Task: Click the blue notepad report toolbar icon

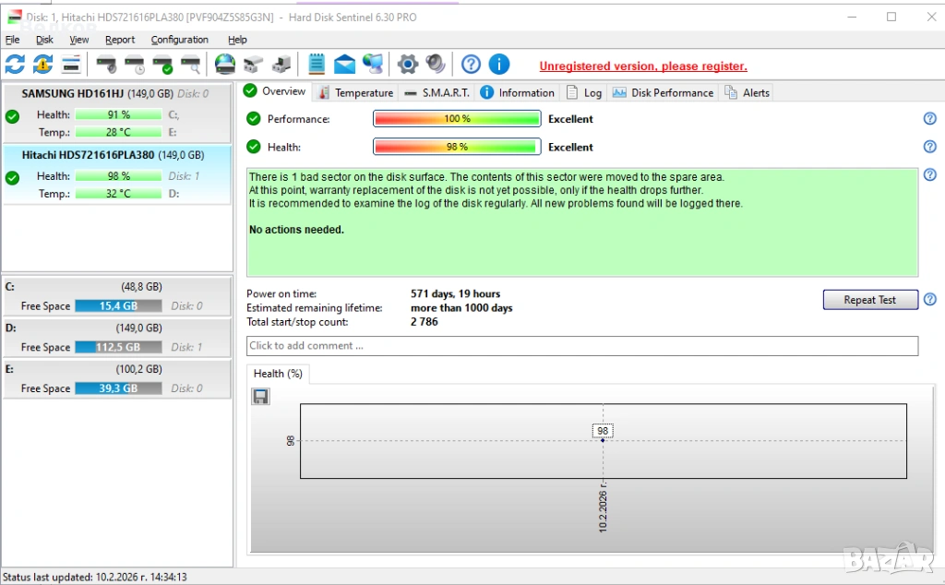Action: (x=317, y=64)
